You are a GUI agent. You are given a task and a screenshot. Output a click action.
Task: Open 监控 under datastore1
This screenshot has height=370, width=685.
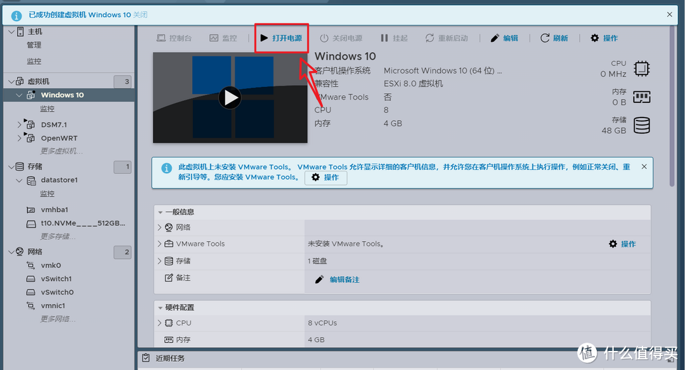point(47,194)
